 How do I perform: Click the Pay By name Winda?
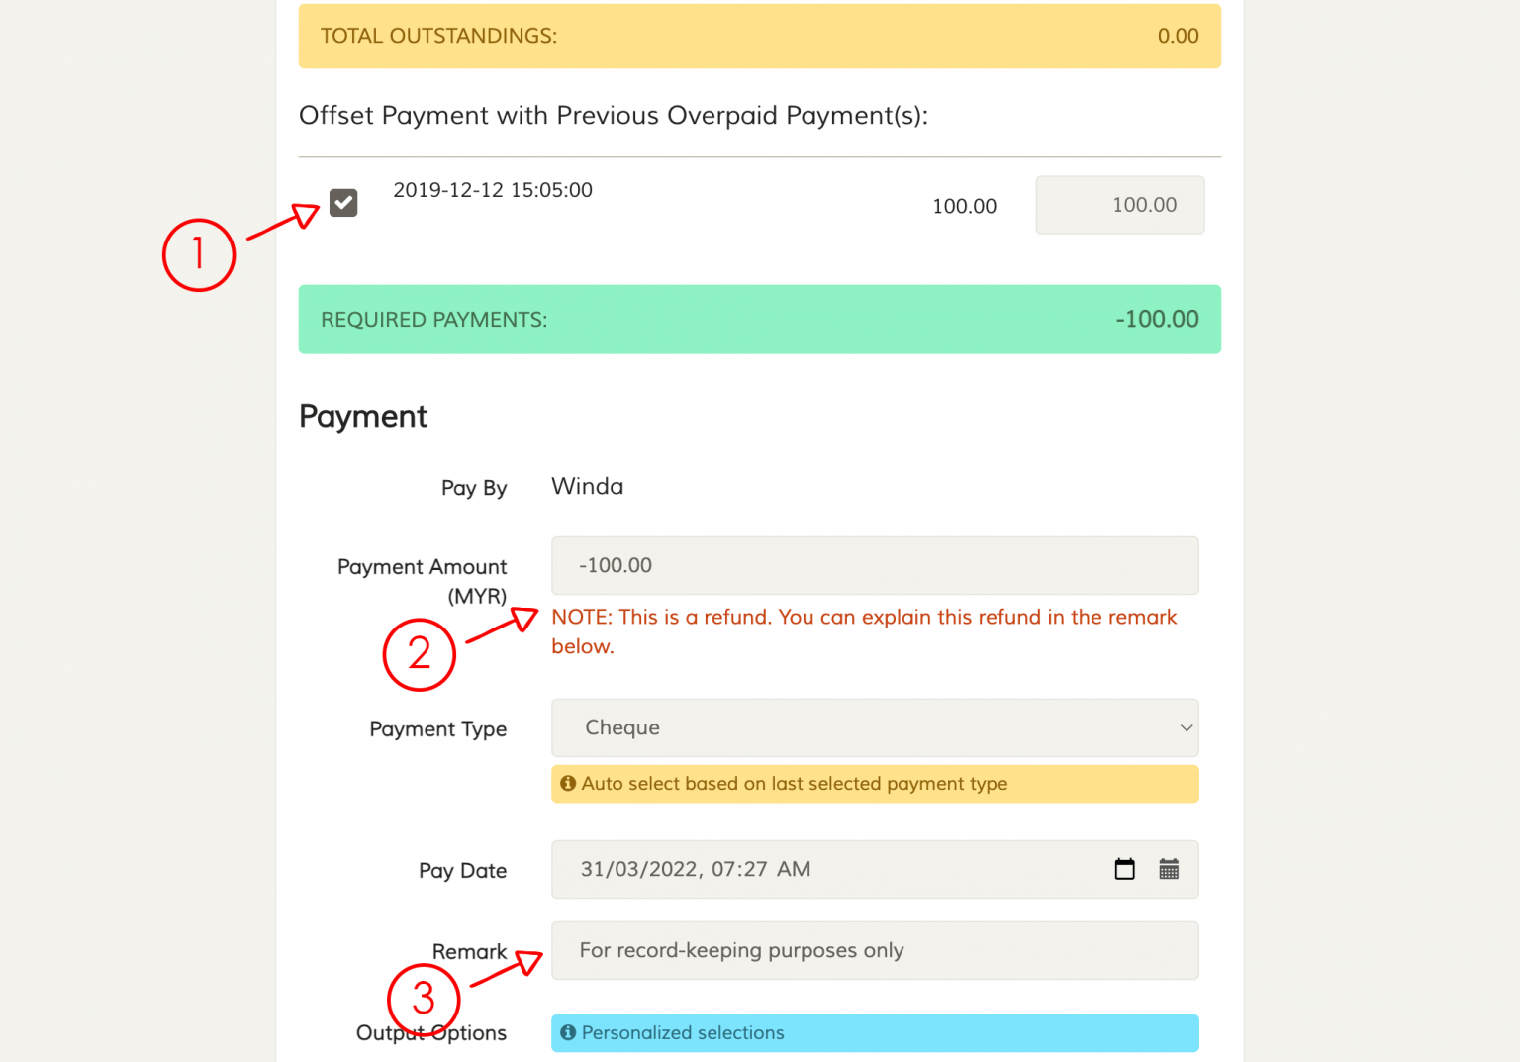pyautogui.click(x=587, y=486)
